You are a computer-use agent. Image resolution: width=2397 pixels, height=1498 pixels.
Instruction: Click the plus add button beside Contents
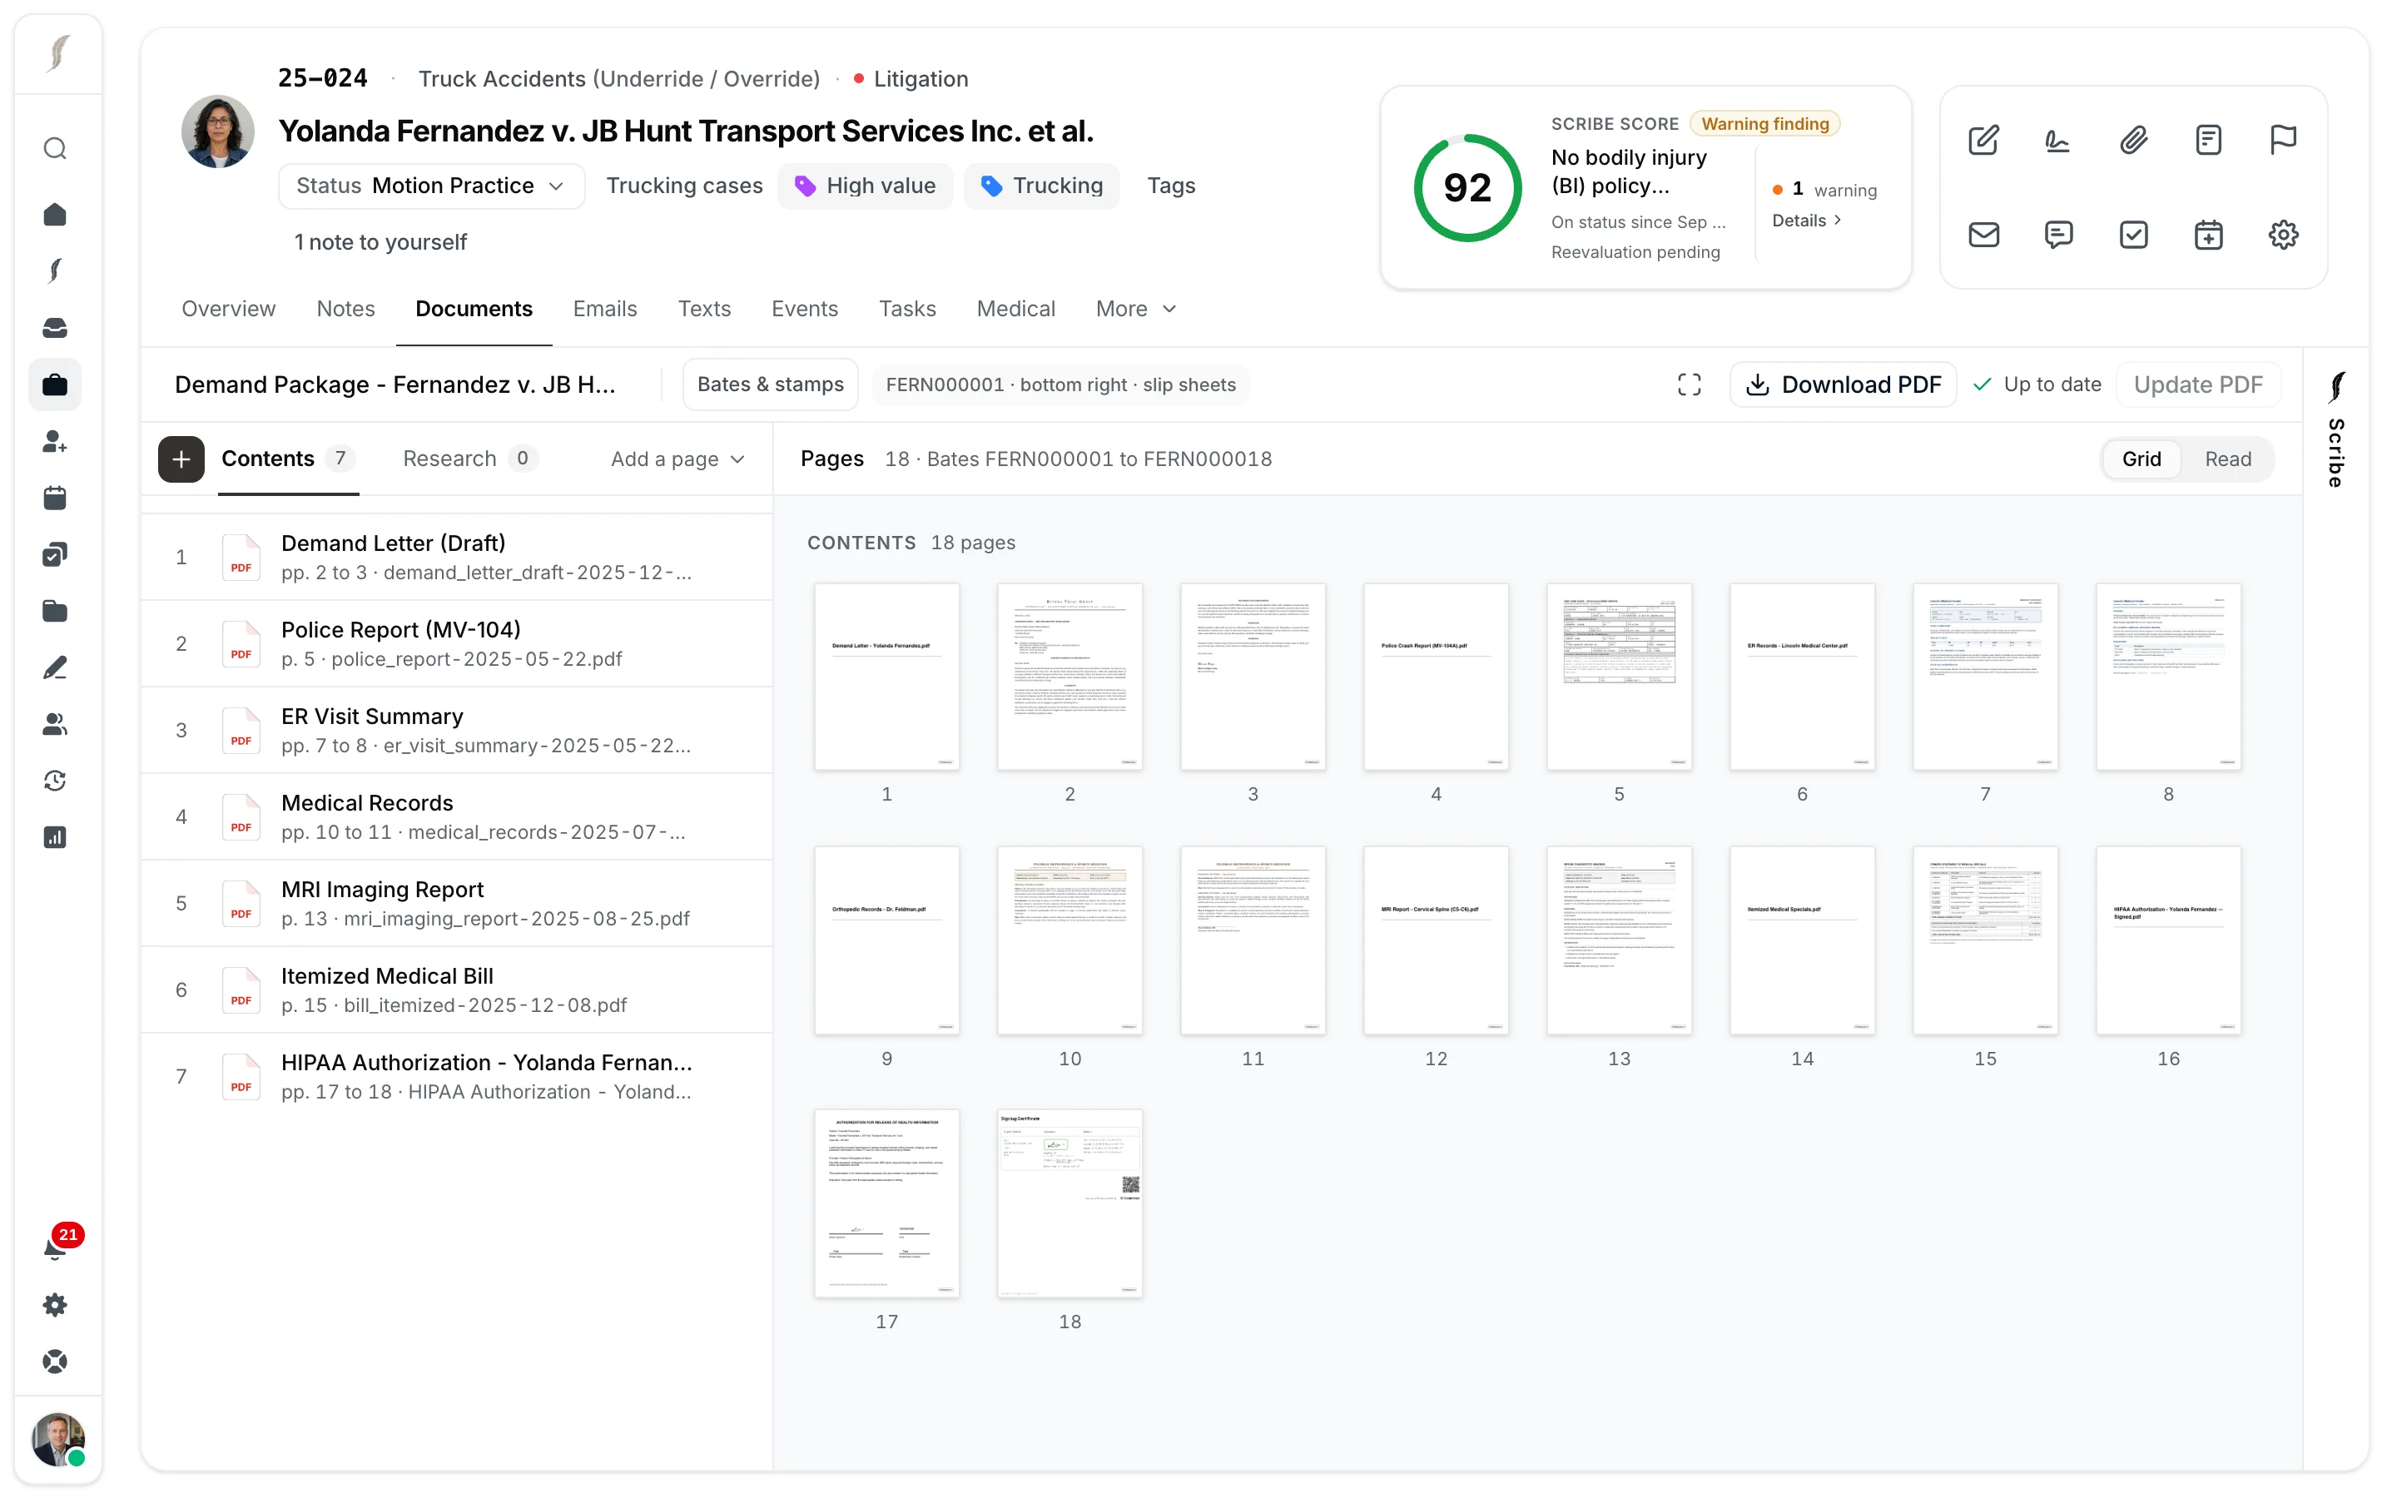click(x=181, y=459)
